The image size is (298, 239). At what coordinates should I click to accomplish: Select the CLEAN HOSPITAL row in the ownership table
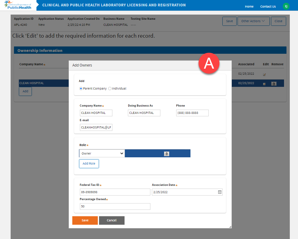(x=44, y=83)
